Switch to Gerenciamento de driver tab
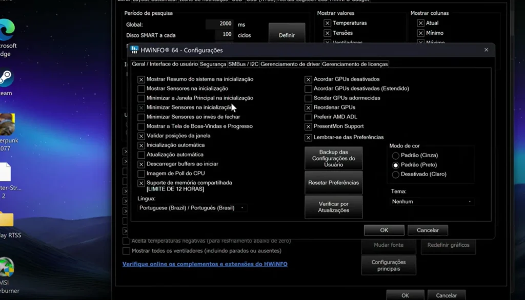525x300 pixels. click(x=290, y=64)
